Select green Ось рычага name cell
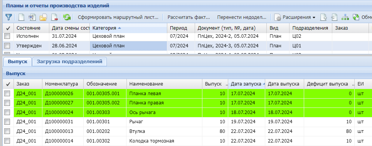Viewport: 372px width, 146px height. click(164, 112)
